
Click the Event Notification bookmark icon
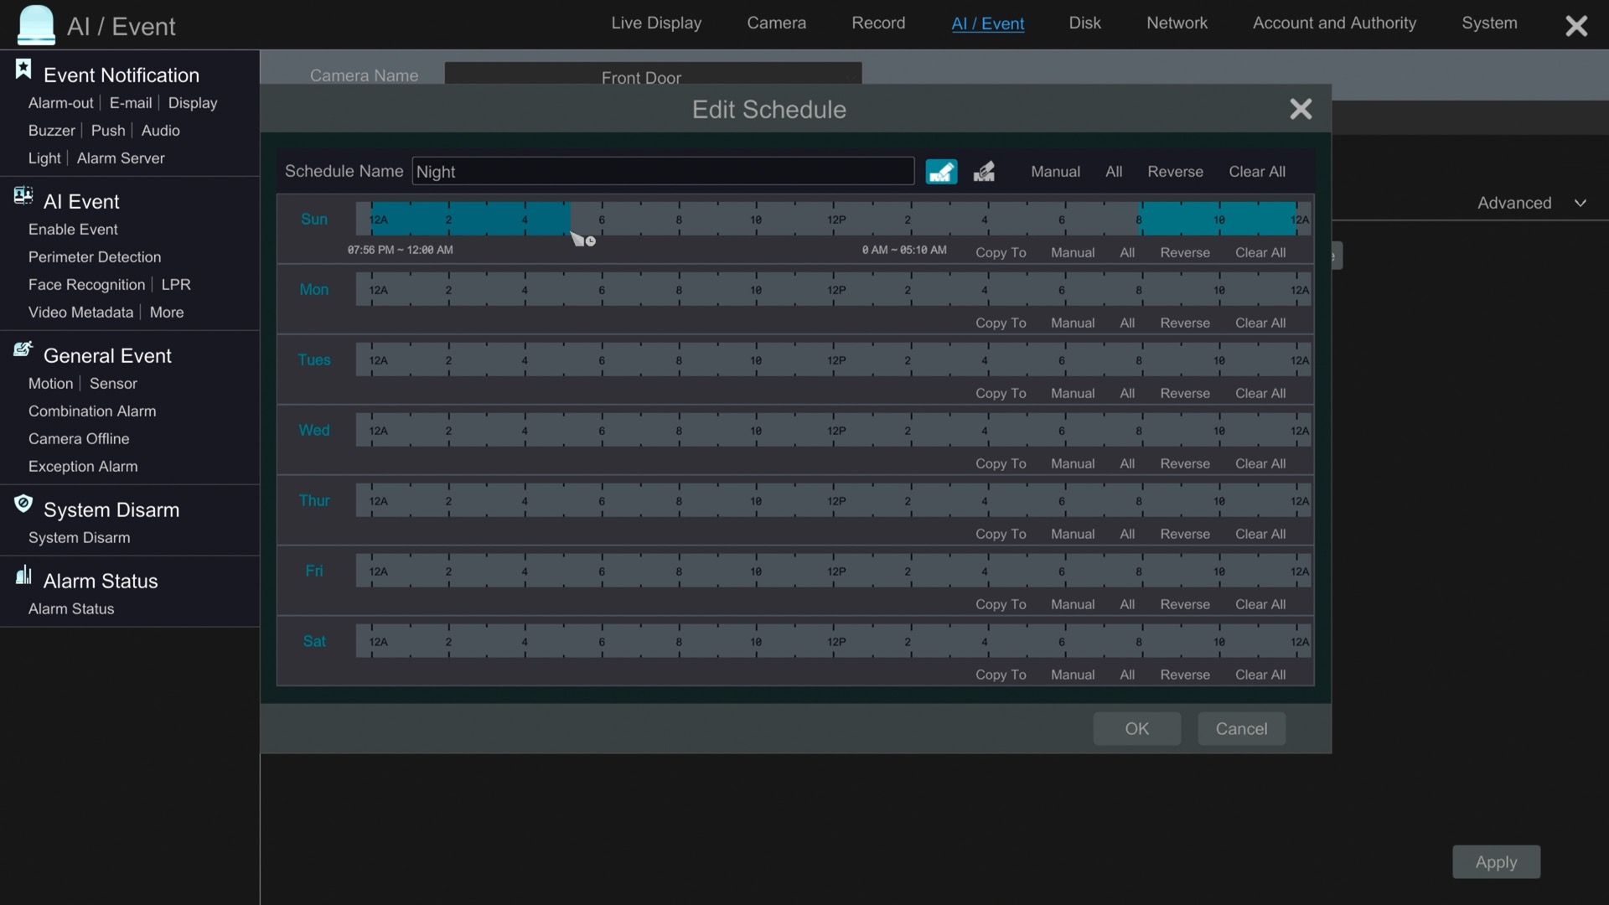23,70
